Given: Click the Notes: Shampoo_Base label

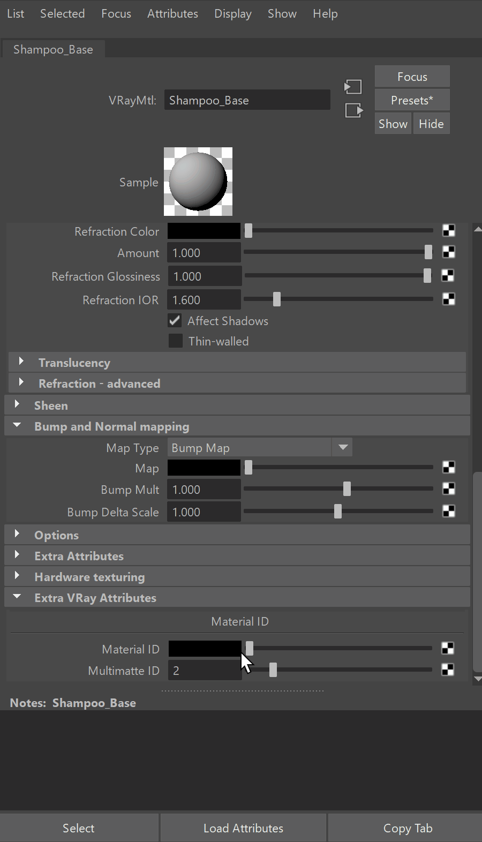Looking at the screenshot, I should pyautogui.click(x=73, y=703).
